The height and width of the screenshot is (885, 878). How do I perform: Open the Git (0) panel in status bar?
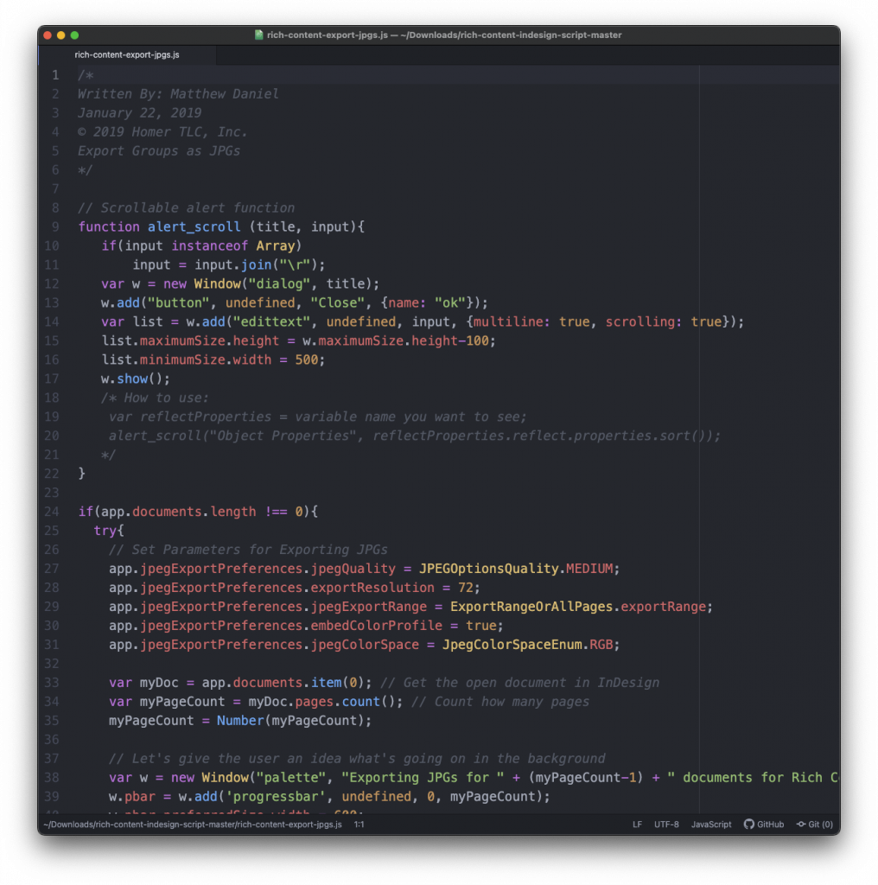click(814, 825)
